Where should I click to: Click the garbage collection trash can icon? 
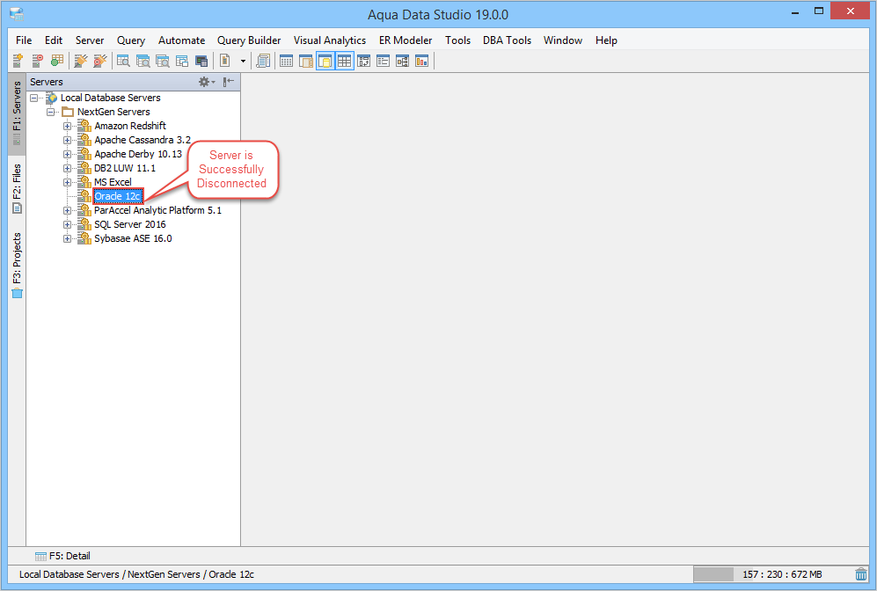point(861,574)
